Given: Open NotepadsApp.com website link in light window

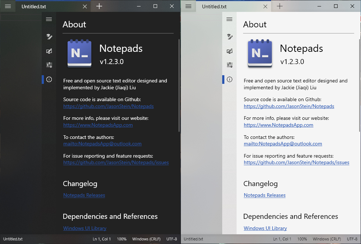Looking at the screenshot, I should pyautogui.click(x=278, y=125).
